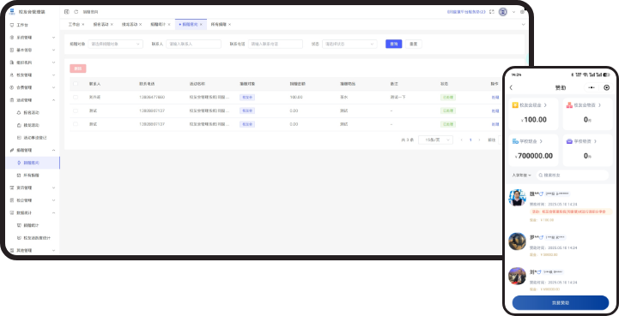
Task: Tap the circular target icon in phone header
Action: [x=607, y=87]
